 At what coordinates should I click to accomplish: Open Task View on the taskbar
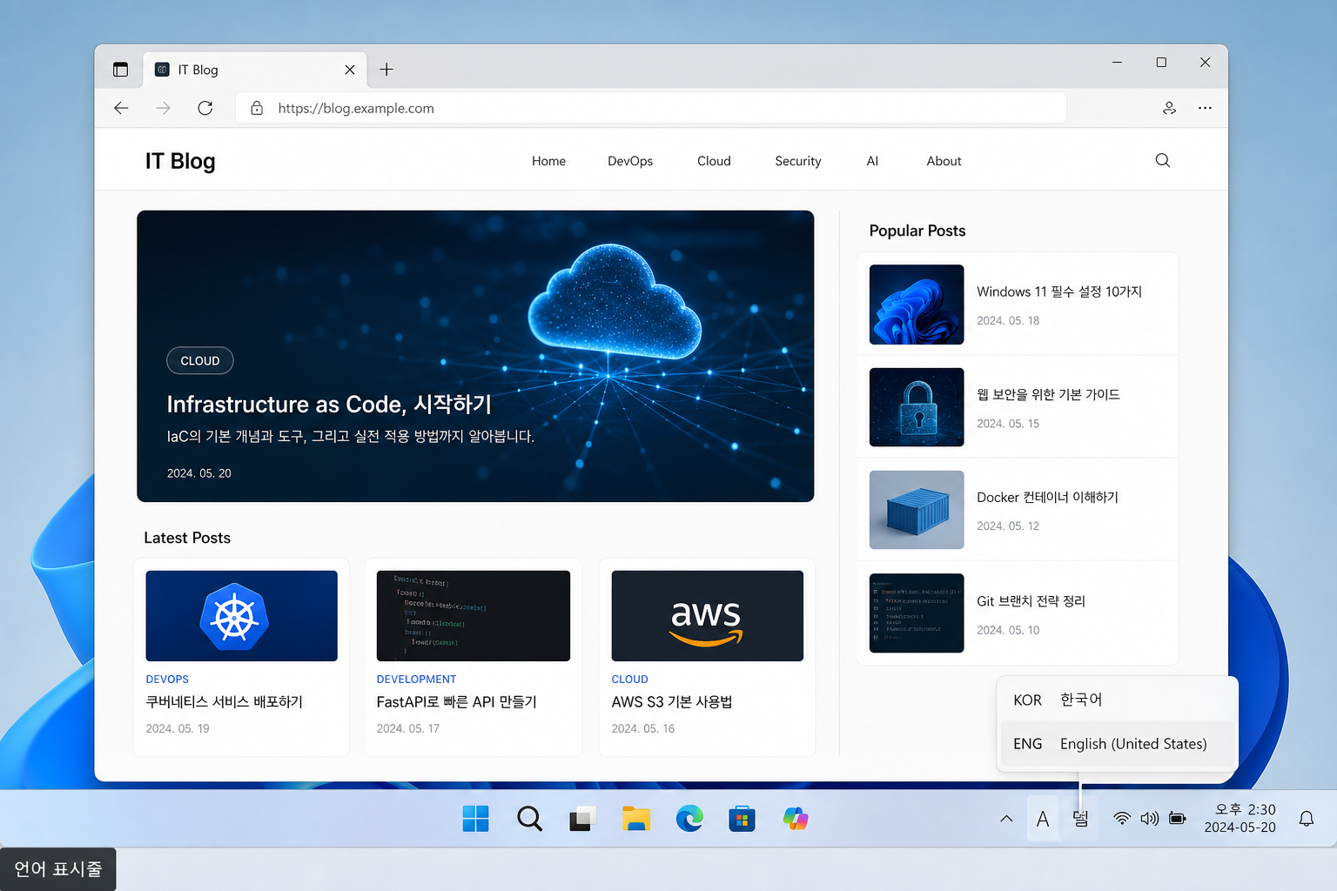(582, 819)
